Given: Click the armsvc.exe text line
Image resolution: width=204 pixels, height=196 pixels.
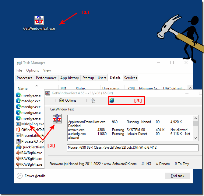Looking at the screenshot, I should click(128, 130).
